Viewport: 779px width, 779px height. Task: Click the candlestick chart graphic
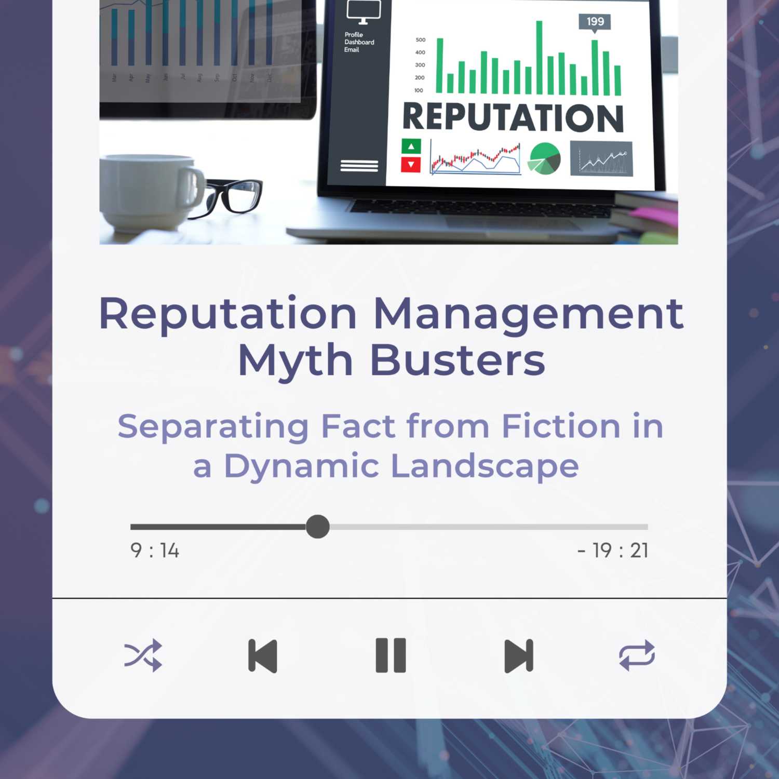476,158
